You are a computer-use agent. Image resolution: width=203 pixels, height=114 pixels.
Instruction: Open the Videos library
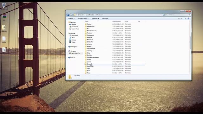tap(73, 42)
